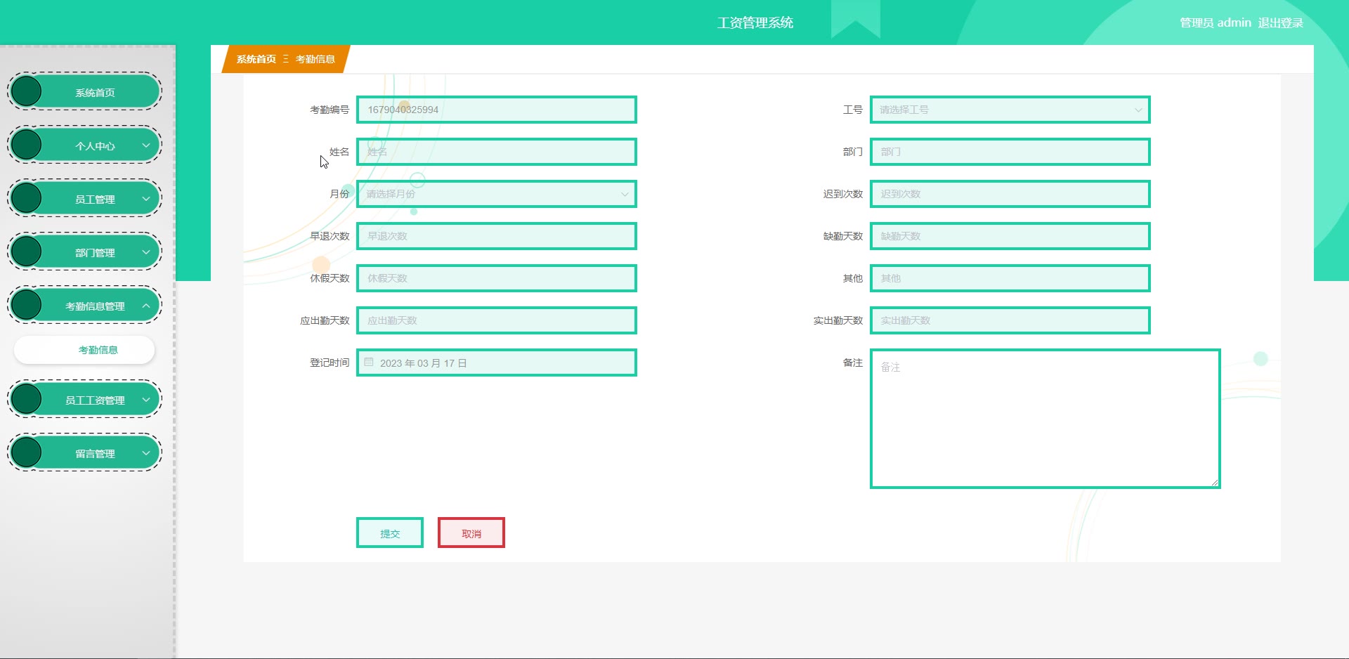Open the 工号 dropdown
The width and height of the screenshot is (1349, 659).
pos(1010,110)
